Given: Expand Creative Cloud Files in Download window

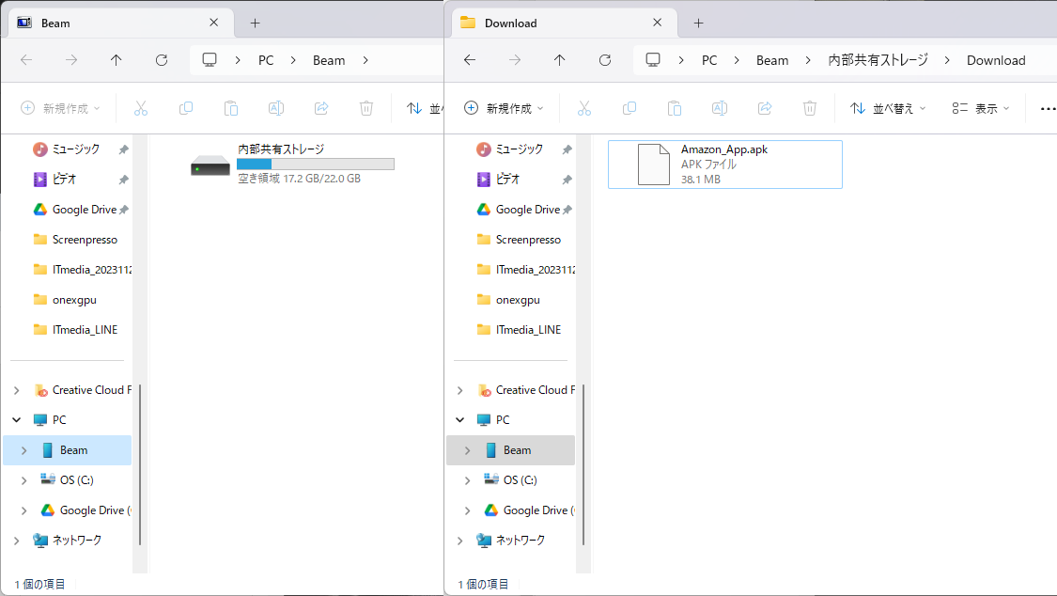Looking at the screenshot, I should pyautogui.click(x=460, y=390).
